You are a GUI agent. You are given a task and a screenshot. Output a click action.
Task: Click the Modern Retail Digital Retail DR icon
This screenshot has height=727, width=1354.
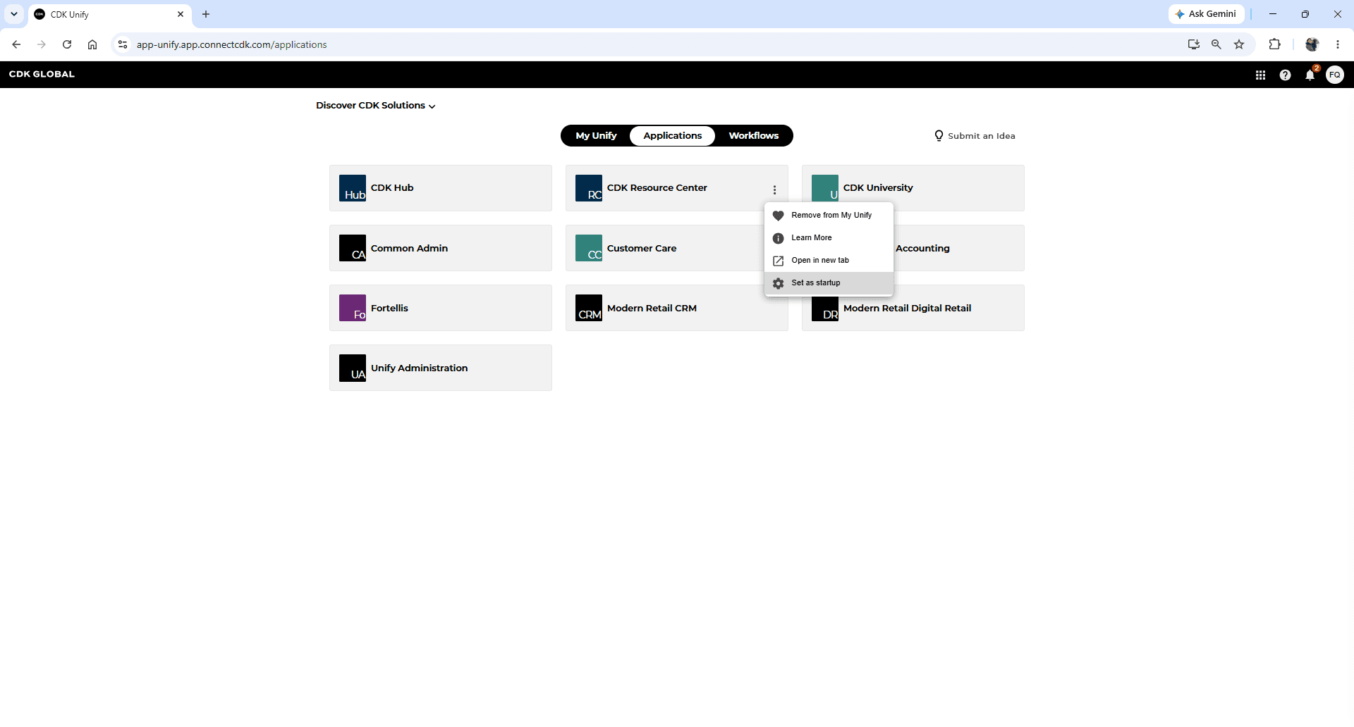(x=825, y=309)
